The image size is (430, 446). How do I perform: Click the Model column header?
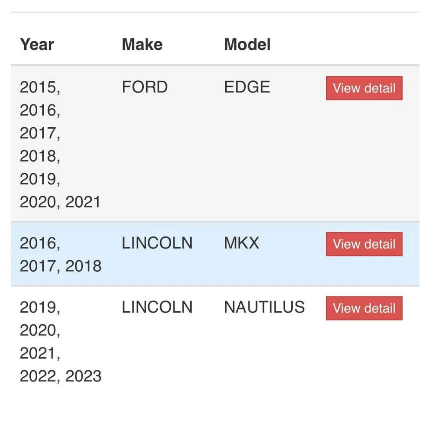tap(247, 44)
